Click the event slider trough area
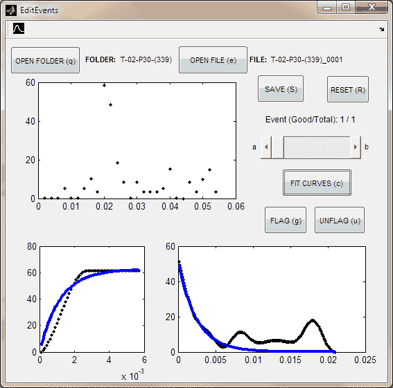 coord(317,147)
